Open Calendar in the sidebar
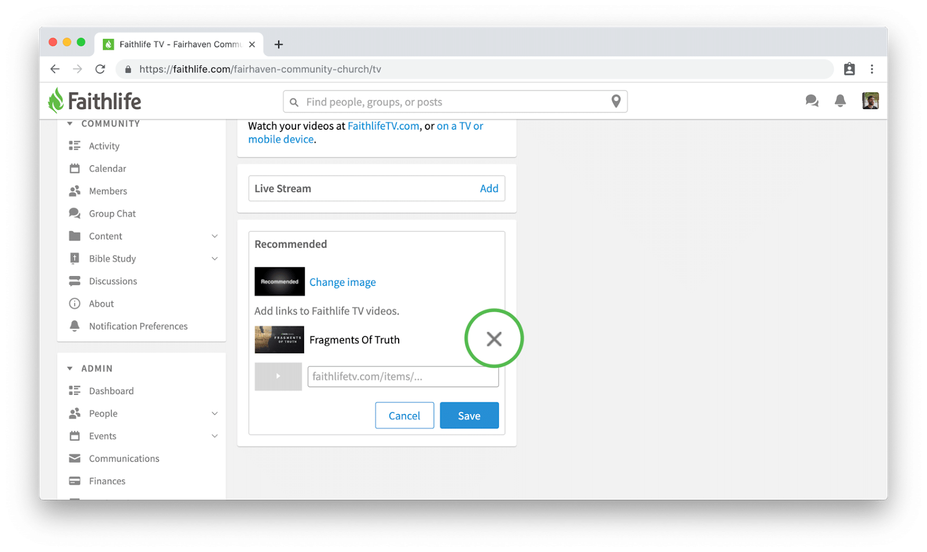927x552 pixels. (x=108, y=169)
